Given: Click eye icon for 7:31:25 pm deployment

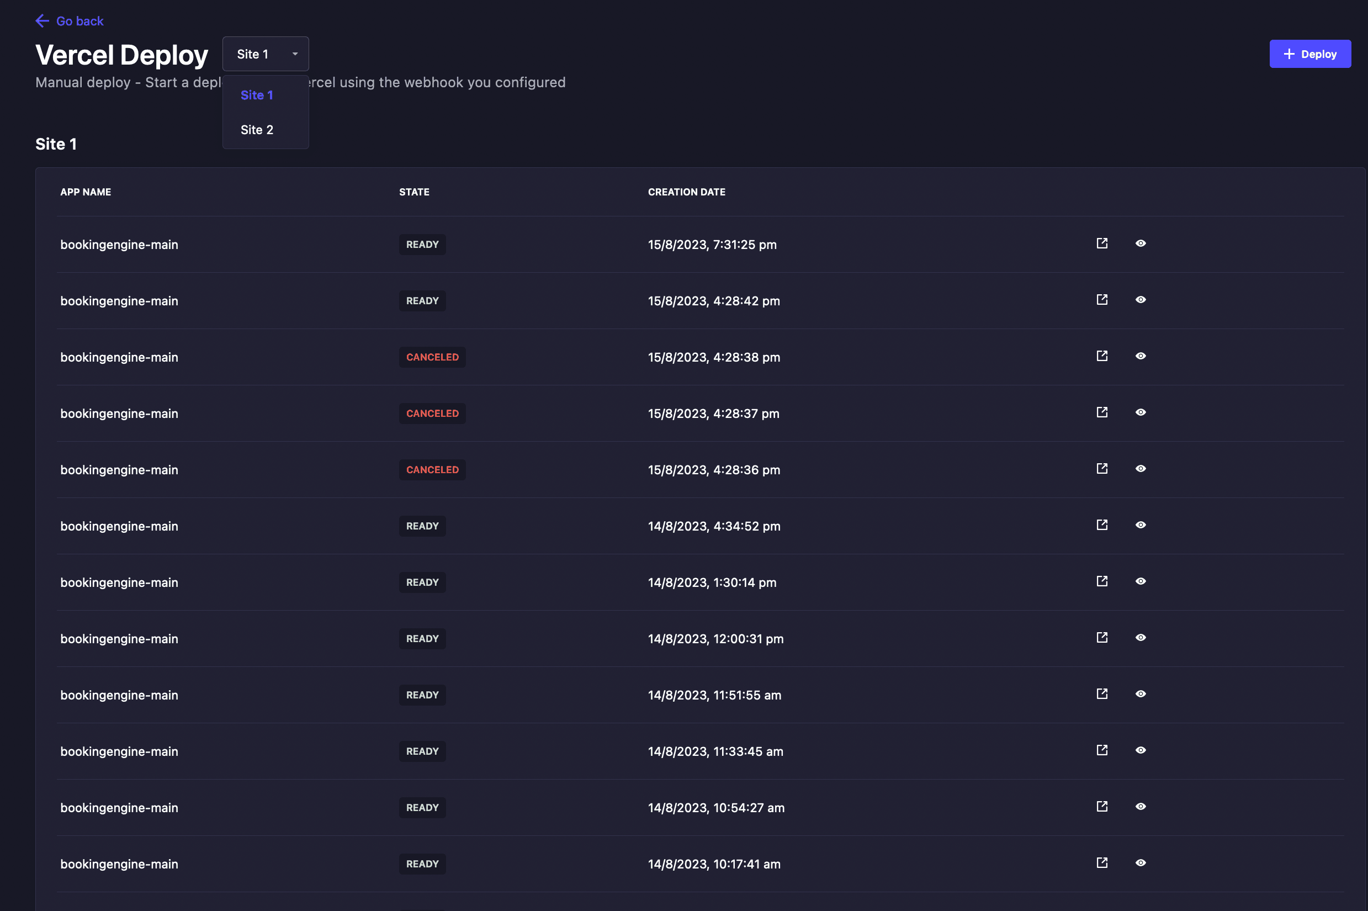Looking at the screenshot, I should (1141, 243).
